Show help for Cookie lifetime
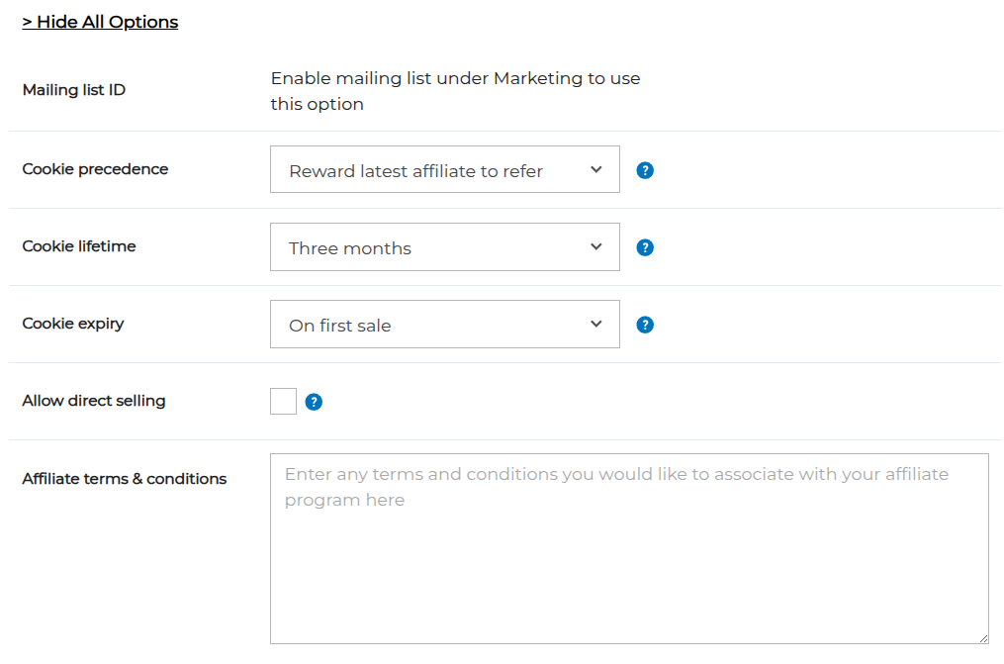 [x=645, y=247]
